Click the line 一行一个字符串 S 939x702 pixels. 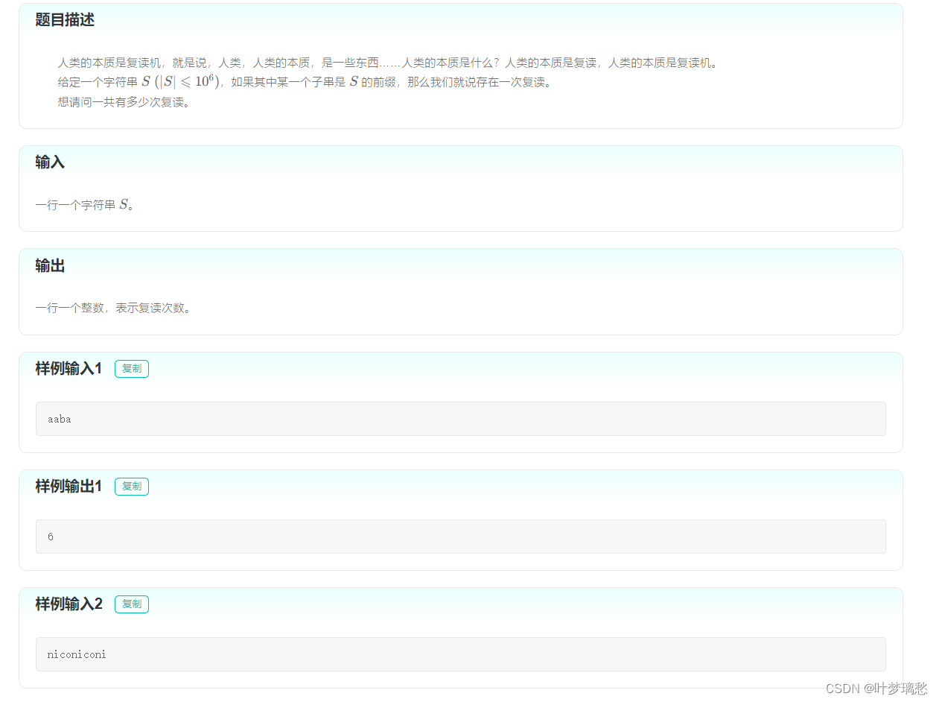[85, 205]
